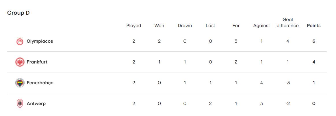Open the Olympiacos team link
This screenshot has width=336, height=116.
pos(40,41)
